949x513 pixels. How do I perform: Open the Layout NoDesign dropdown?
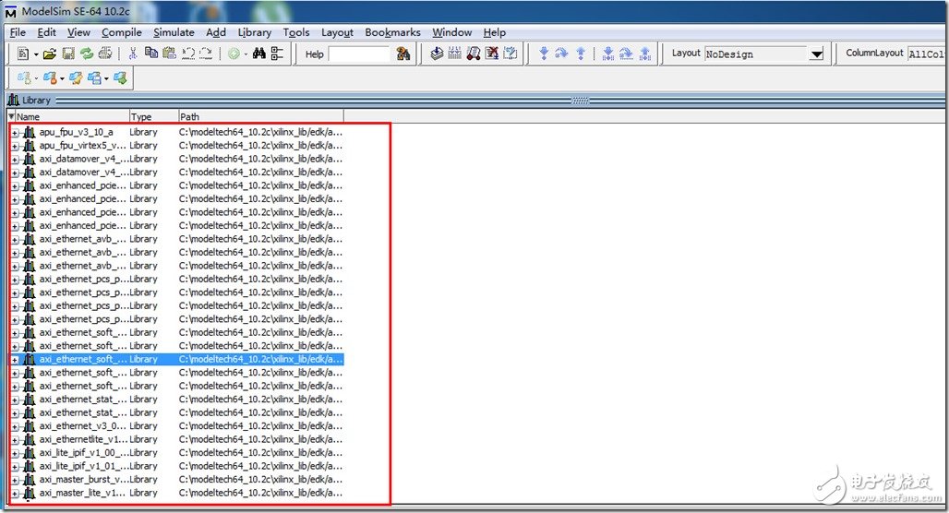click(x=816, y=54)
